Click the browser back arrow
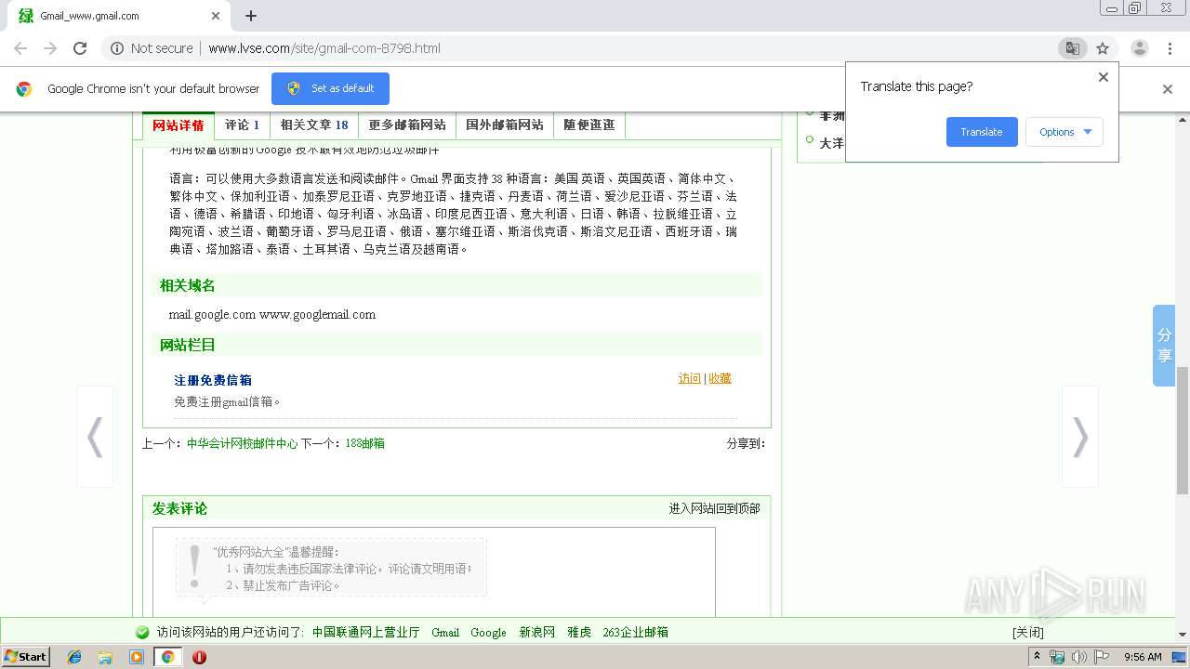This screenshot has width=1190, height=669. tap(20, 48)
